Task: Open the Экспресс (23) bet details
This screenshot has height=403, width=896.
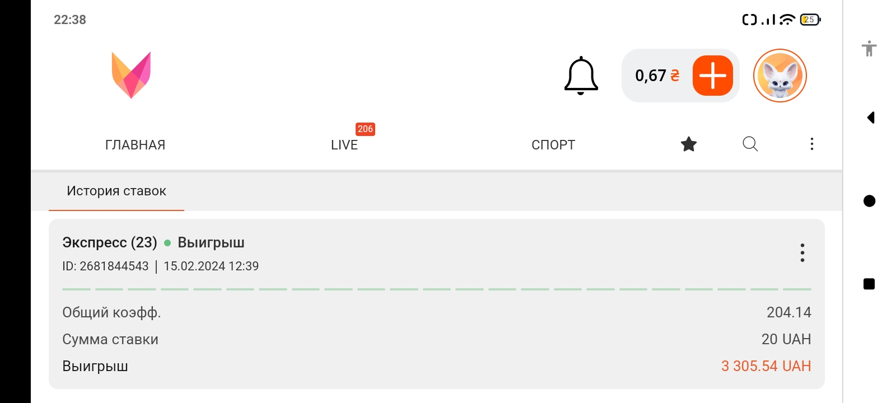Action: coord(110,243)
